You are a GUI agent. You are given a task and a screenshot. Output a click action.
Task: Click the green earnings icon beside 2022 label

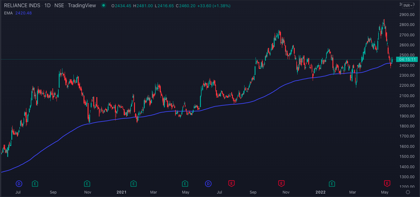tap(332, 184)
